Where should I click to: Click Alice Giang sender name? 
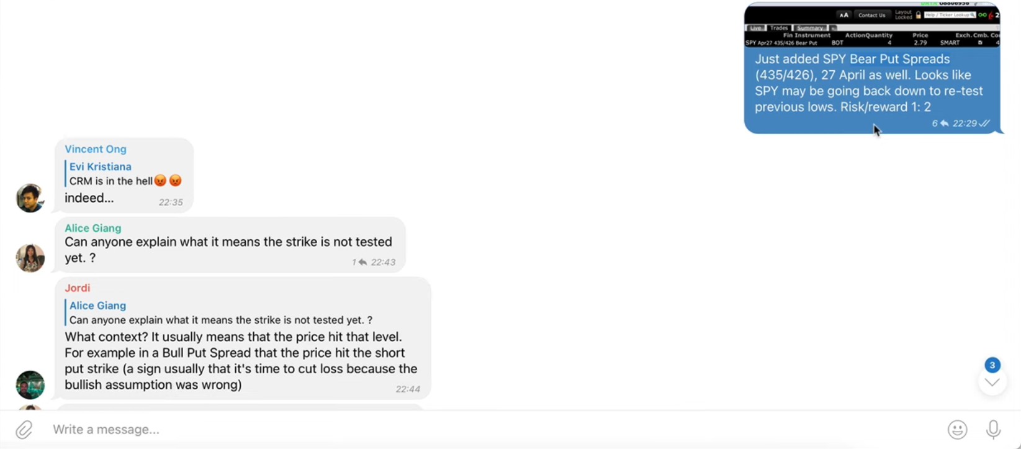(x=93, y=228)
